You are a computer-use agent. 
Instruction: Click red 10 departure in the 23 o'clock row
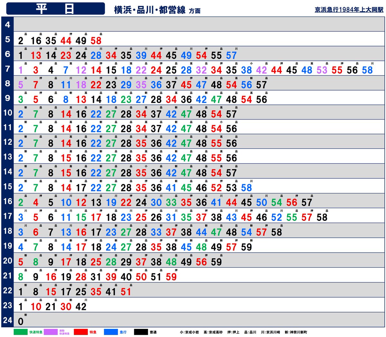click(x=36, y=306)
